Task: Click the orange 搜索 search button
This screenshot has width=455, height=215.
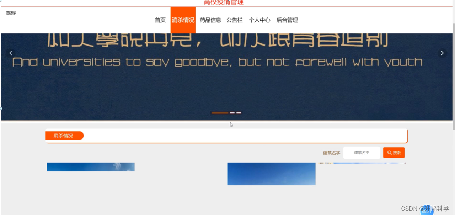Action: (394, 153)
